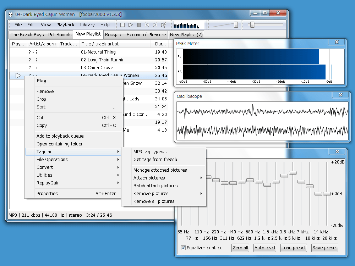Select the 01-Natural Thing track row
The image size is (355, 266).
tap(89, 52)
